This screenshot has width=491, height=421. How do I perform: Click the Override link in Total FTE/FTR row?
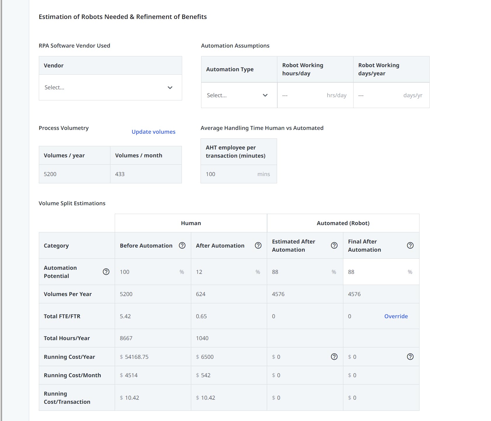(396, 316)
